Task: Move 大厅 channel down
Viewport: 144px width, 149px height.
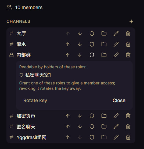Action: pos(80,33)
